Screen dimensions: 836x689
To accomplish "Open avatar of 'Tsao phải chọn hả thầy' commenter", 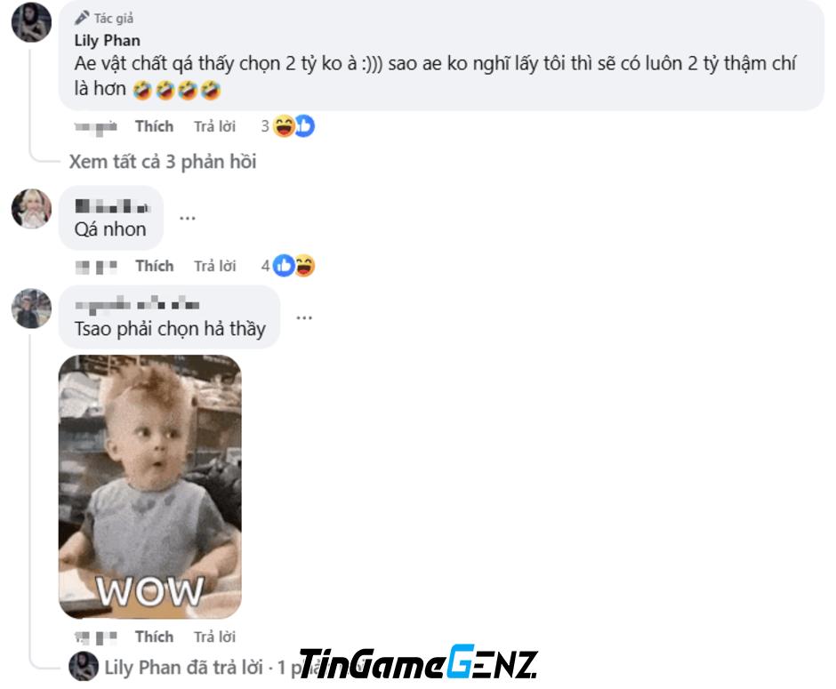I will click(x=31, y=308).
